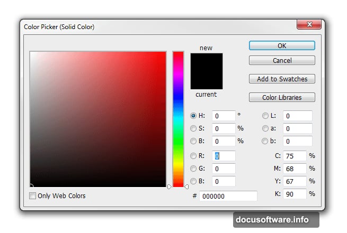Select the RGB blue B radio button
Image resolution: width=347 pixels, height=233 pixels.
pyautogui.click(x=193, y=181)
